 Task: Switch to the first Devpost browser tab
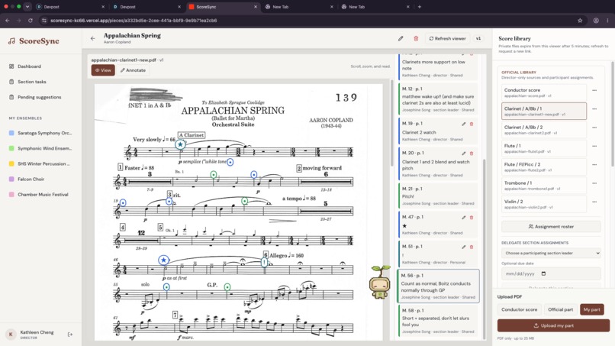pyautogui.click(x=71, y=7)
